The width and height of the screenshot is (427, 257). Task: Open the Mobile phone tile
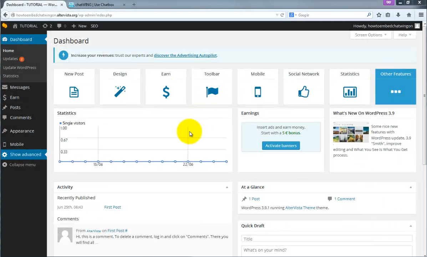[x=258, y=87]
